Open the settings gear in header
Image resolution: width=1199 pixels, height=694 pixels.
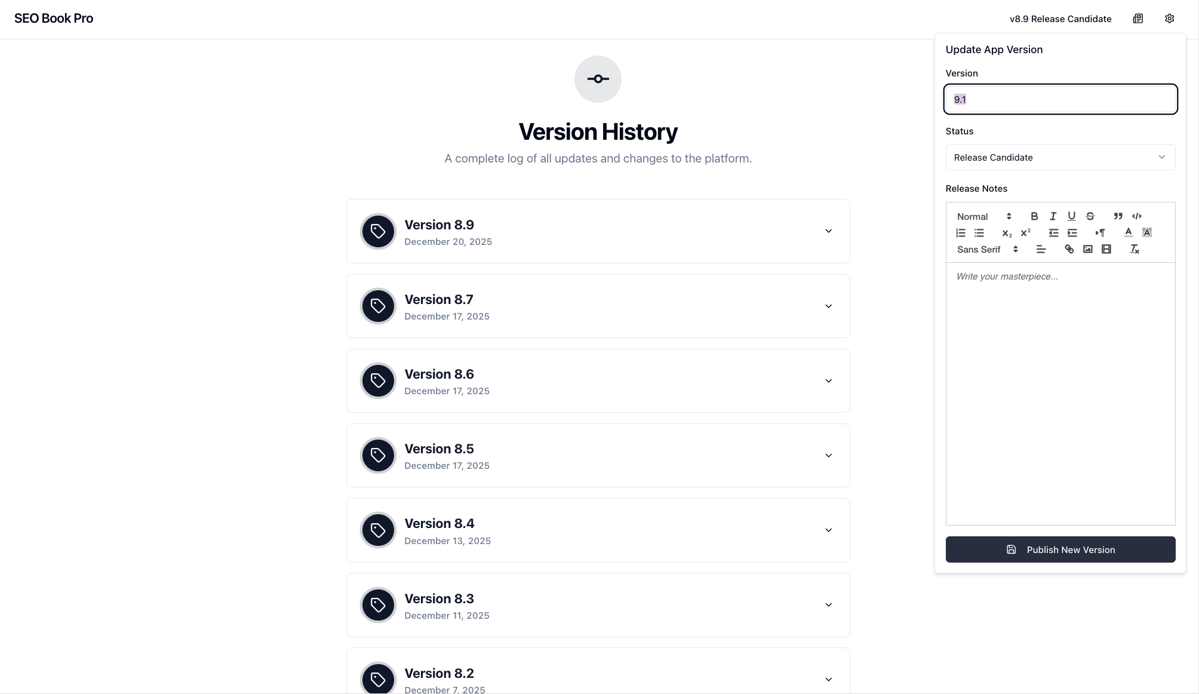(x=1169, y=19)
